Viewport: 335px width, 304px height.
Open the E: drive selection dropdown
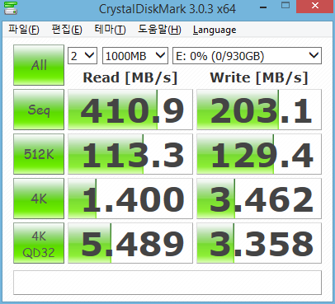point(247,56)
